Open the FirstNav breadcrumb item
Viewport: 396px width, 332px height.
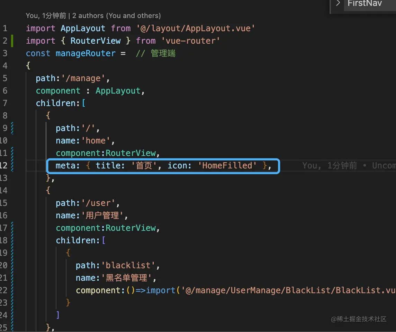tap(364, 3)
